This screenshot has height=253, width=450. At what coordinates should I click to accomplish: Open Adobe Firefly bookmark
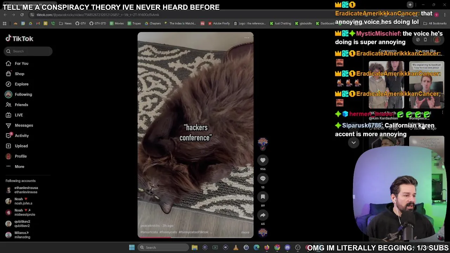[219, 24]
